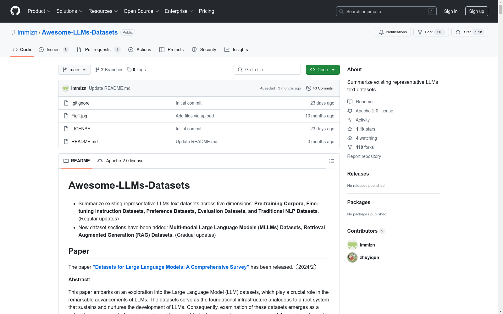Open the Actions tab
Image resolution: width=503 pixels, height=314 pixels.
tap(140, 50)
